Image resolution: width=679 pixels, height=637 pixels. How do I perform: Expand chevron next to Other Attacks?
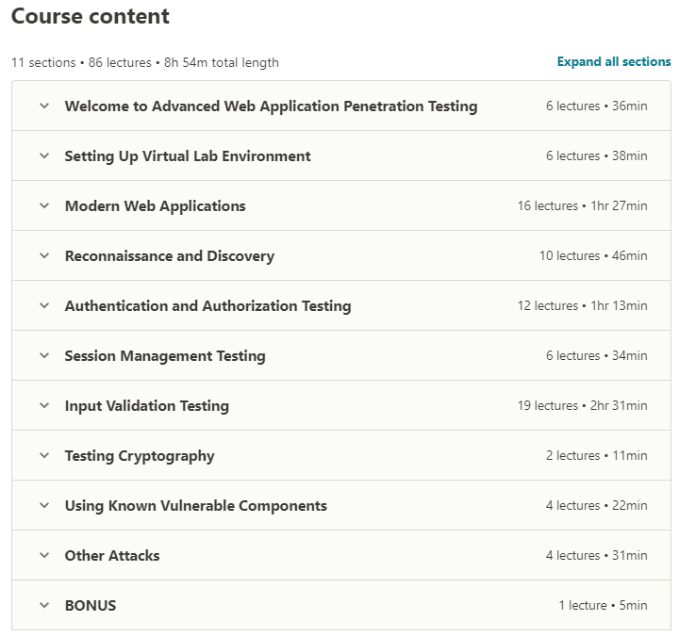pyautogui.click(x=44, y=556)
